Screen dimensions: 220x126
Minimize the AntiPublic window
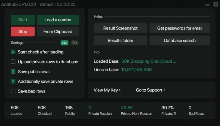pyautogui.click(x=208, y=5)
